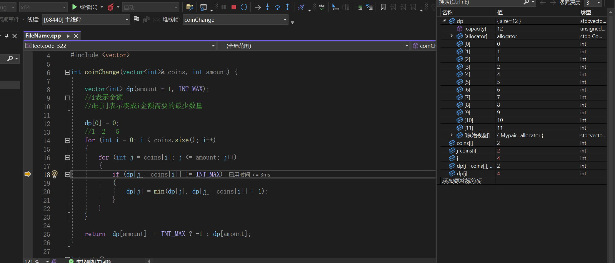Click the browser window home toolbar icon

tap(203, 7)
